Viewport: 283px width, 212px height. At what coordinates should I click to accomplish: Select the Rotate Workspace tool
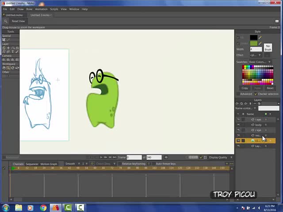coord(12,68)
